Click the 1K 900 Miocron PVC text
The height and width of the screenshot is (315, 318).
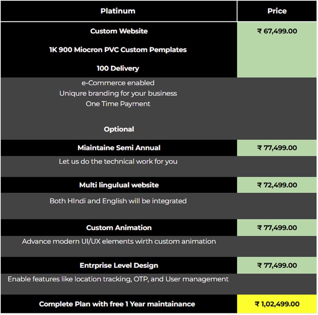point(118,50)
